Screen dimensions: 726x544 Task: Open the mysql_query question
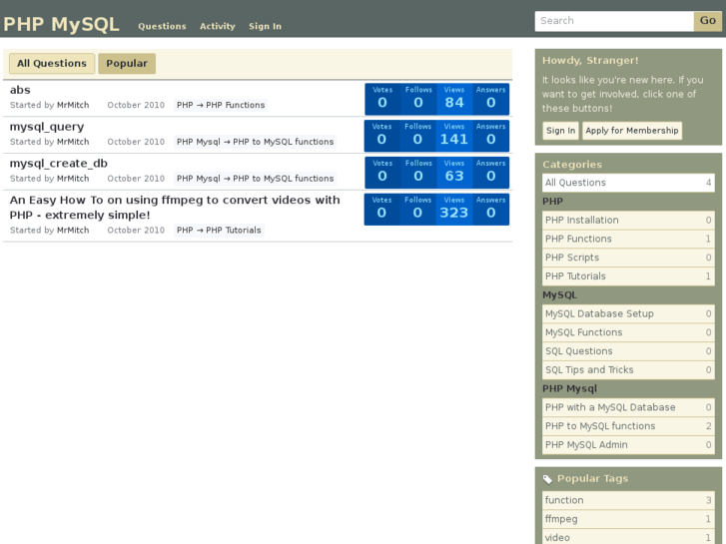[47, 127]
